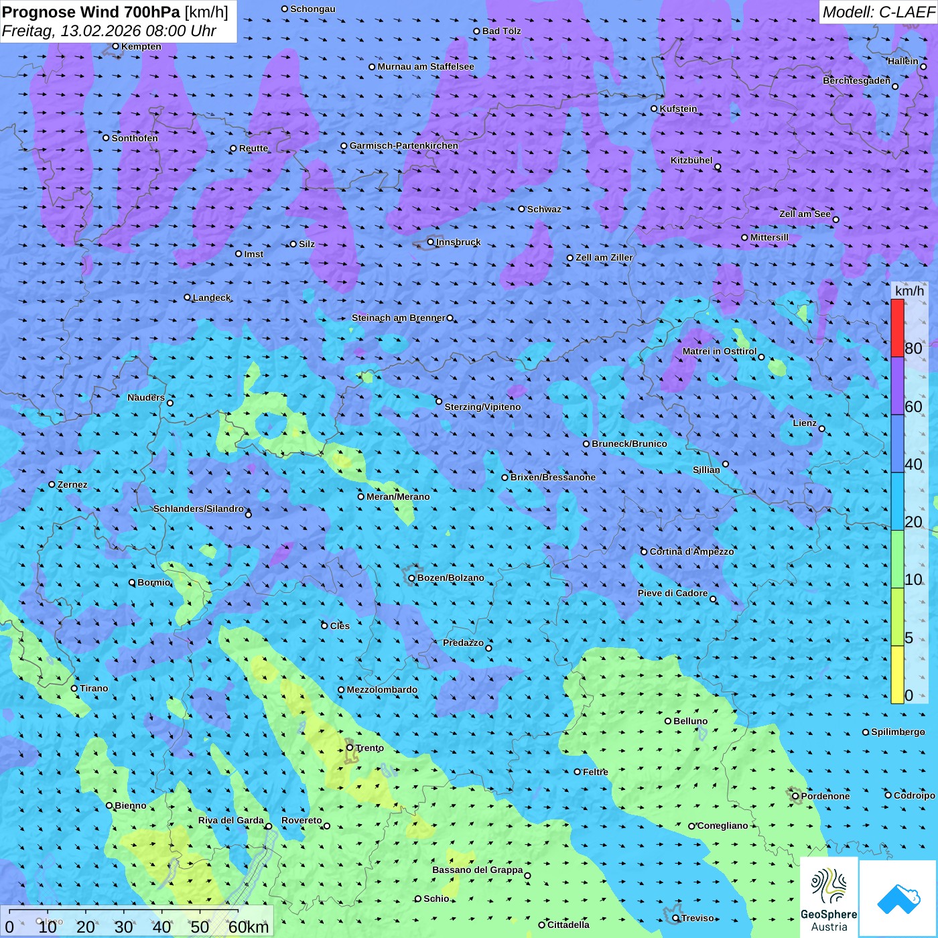
Task: Click the red 80 km/h legend swatch
Action: click(x=897, y=328)
